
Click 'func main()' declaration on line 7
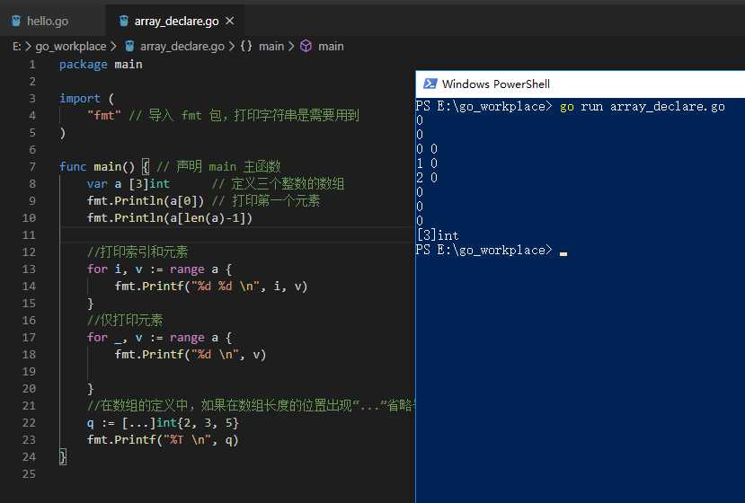click(x=97, y=167)
